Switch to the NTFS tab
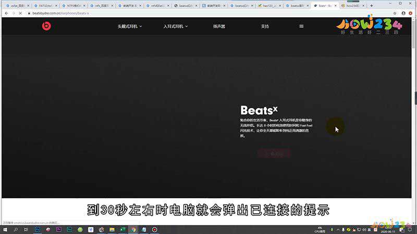 [73, 6]
